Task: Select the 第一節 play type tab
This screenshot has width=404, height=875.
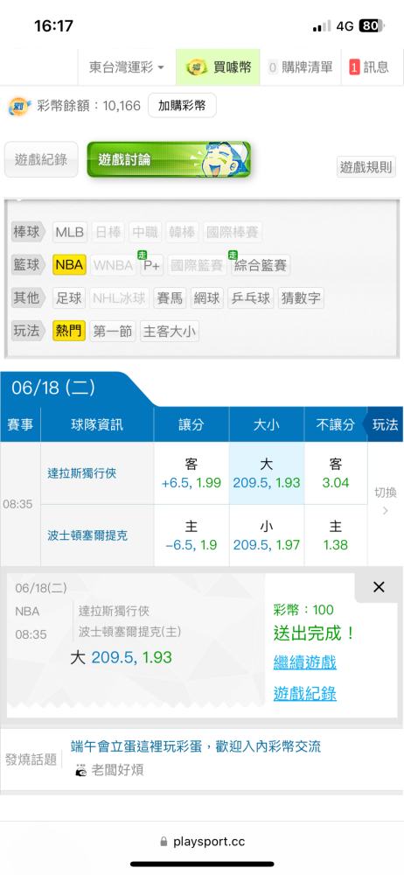Action: pos(112,331)
